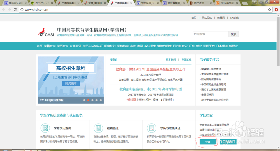Click the 网站导航 link at top
Viewport: 280px width, 151px height.
pyautogui.click(x=207, y=18)
